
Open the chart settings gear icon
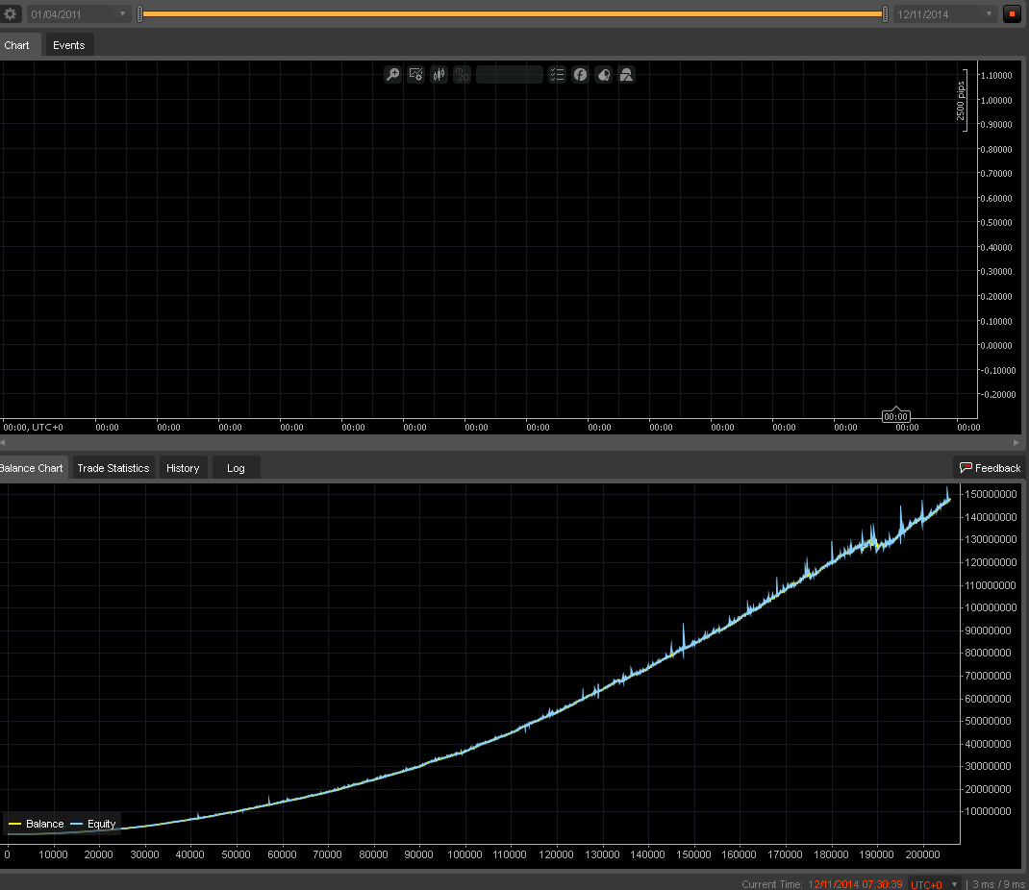(416, 75)
